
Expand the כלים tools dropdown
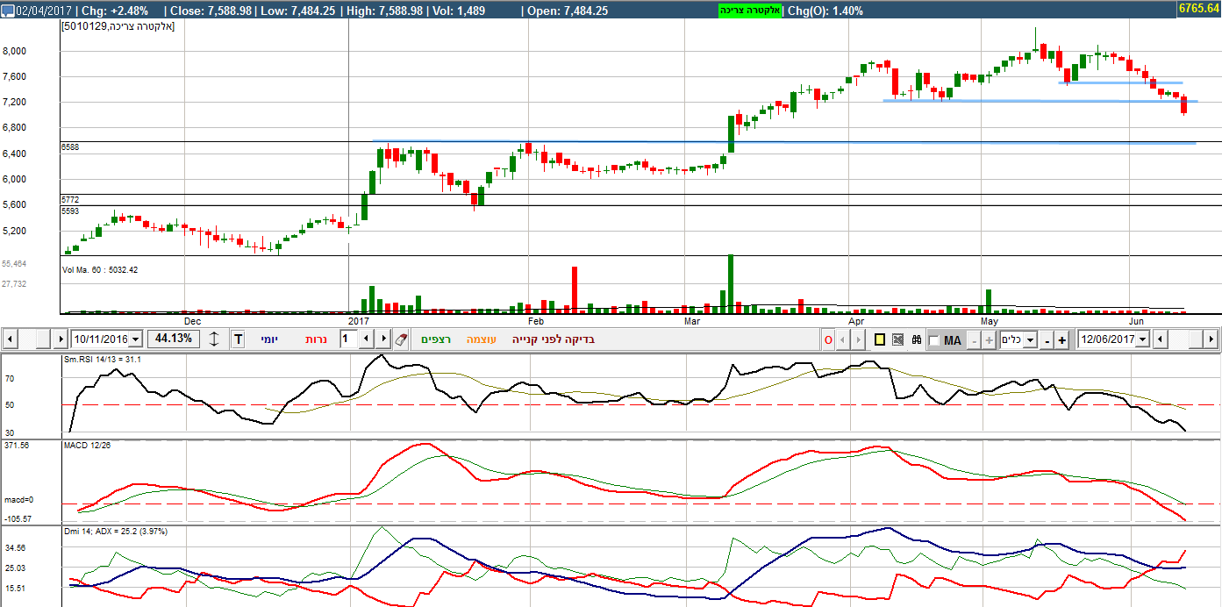point(1030,339)
